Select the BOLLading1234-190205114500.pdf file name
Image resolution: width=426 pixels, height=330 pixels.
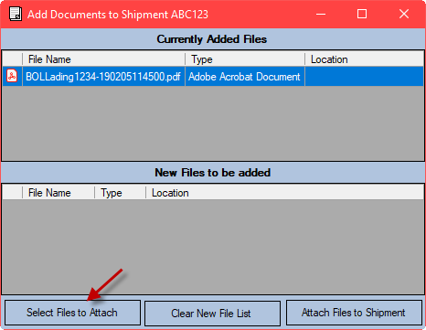pos(103,77)
